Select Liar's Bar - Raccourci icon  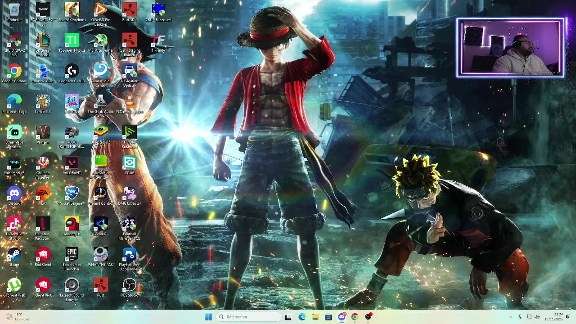point(43,229)
